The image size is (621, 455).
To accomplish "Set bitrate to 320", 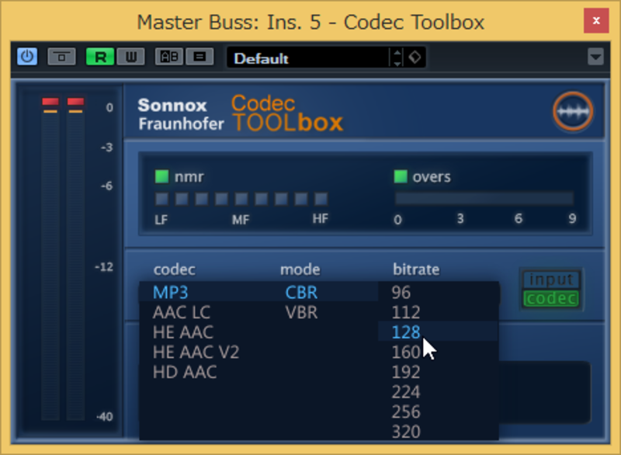I will click(405, 431).
